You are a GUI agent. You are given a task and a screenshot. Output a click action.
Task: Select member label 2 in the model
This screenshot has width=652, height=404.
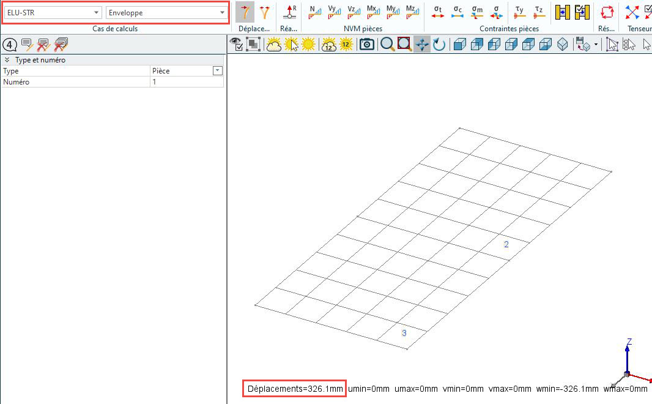tap(506, 245)
